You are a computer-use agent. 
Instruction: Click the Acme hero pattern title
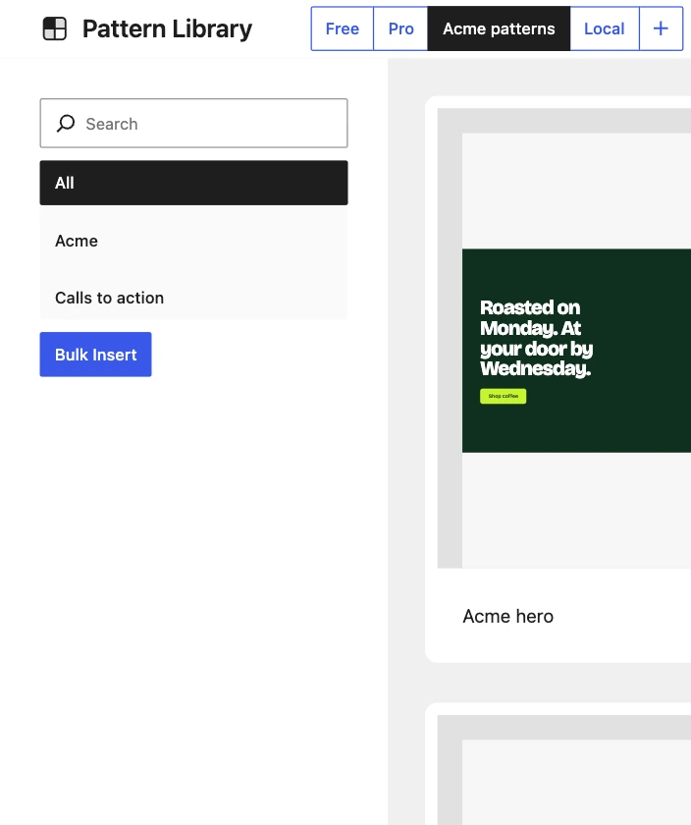(x=508, y=616)
